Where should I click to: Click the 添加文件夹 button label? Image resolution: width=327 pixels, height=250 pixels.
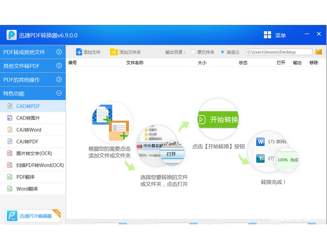[130, 52]
